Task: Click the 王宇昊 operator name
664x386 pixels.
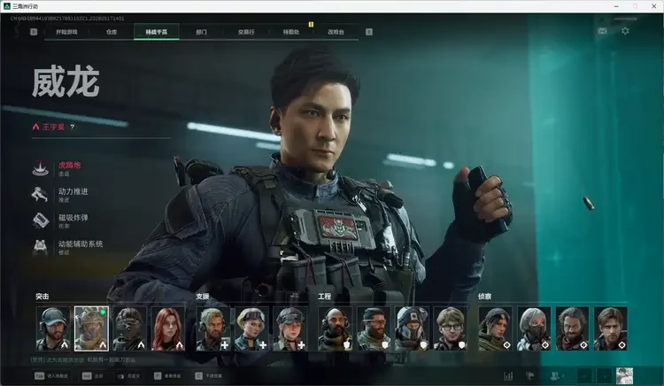Action: [x=53, y=127]
